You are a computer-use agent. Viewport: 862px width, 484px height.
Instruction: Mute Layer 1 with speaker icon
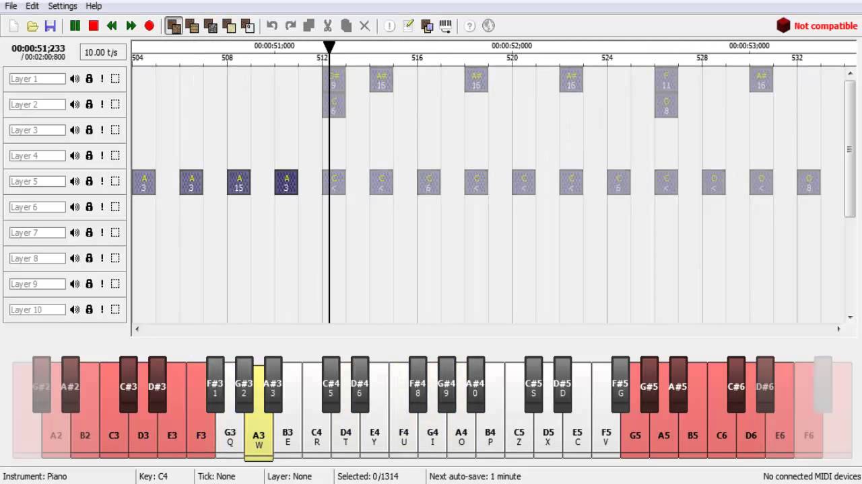click(x=74, y=79)
